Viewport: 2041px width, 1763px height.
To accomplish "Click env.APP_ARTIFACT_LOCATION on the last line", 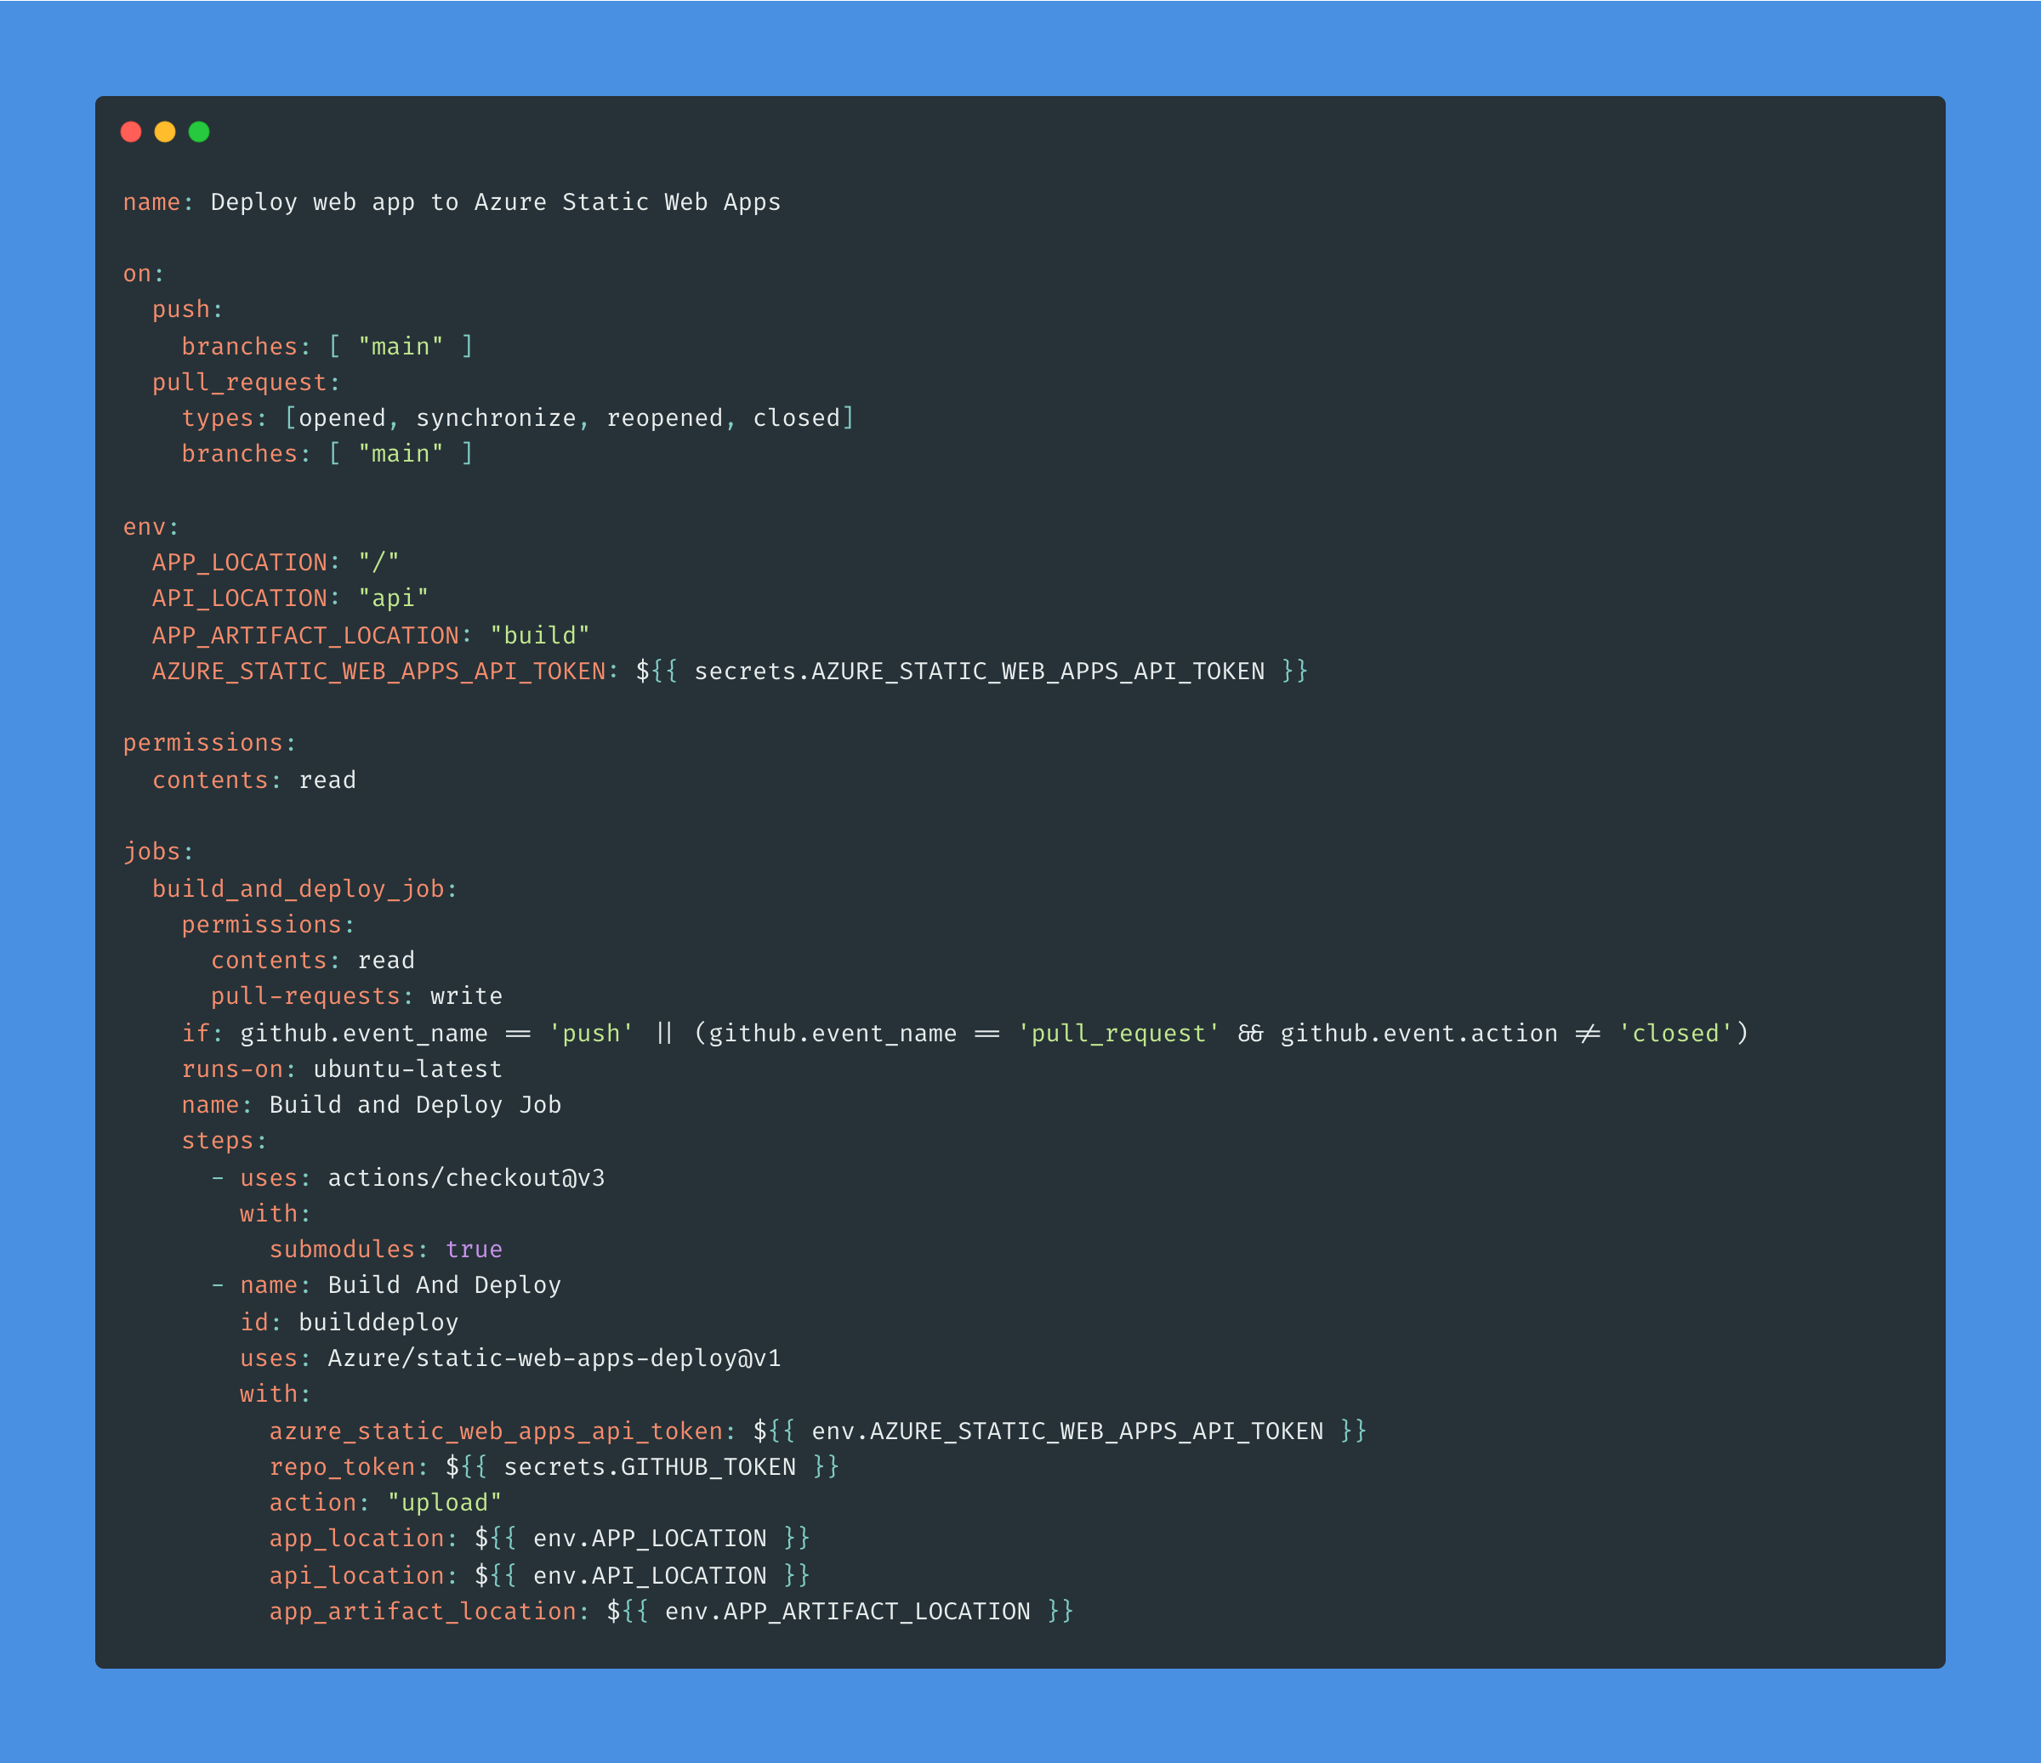I will tap(847, 1612).
